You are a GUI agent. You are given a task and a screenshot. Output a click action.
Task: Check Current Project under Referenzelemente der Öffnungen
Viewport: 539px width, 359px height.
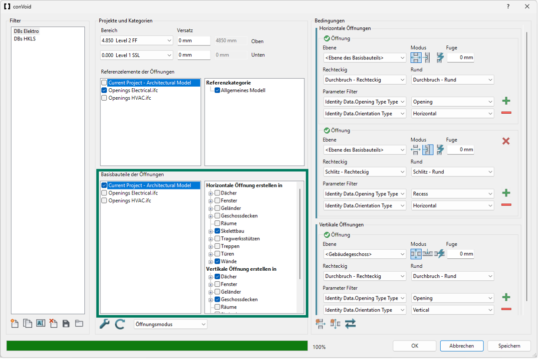104,83
